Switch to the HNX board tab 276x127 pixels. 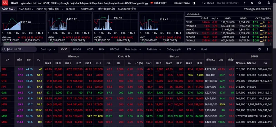click(x=101, y=49)
